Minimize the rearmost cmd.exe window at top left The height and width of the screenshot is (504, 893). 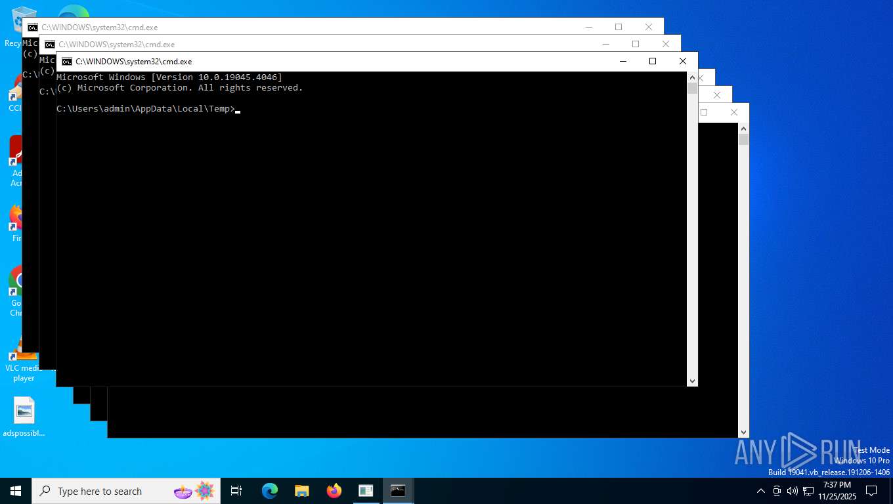tap(588, 27)
